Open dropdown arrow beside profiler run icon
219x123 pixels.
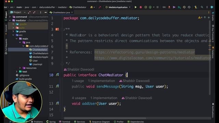click(x=154, y=7)
